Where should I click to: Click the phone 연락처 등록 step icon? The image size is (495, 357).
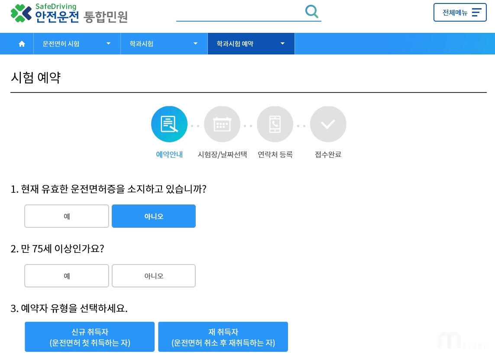(275, 124)
